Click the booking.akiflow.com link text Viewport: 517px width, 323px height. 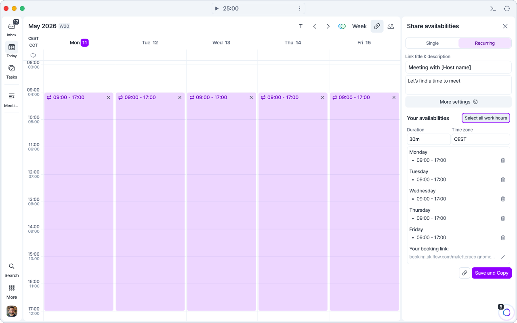point(452,257)
